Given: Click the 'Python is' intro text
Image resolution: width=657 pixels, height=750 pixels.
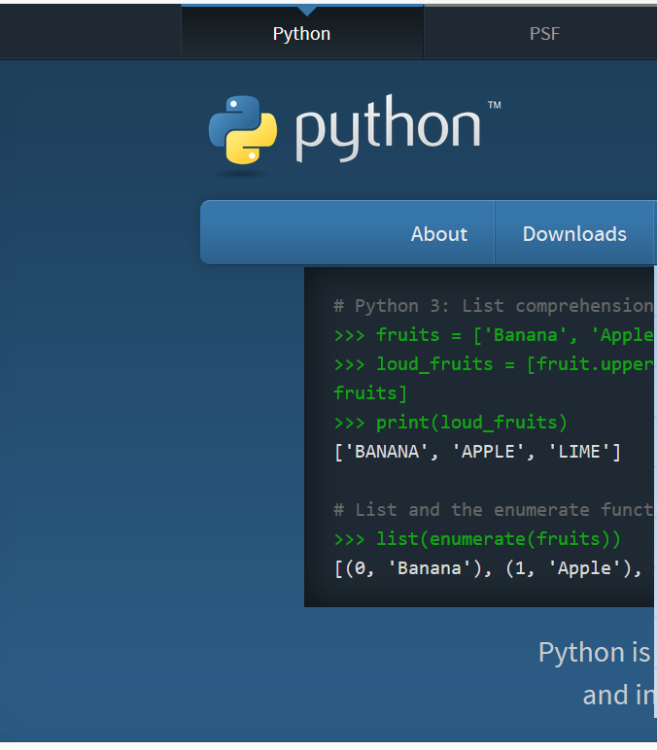Looking at the screenshot, I should click(x=595, y=653).
